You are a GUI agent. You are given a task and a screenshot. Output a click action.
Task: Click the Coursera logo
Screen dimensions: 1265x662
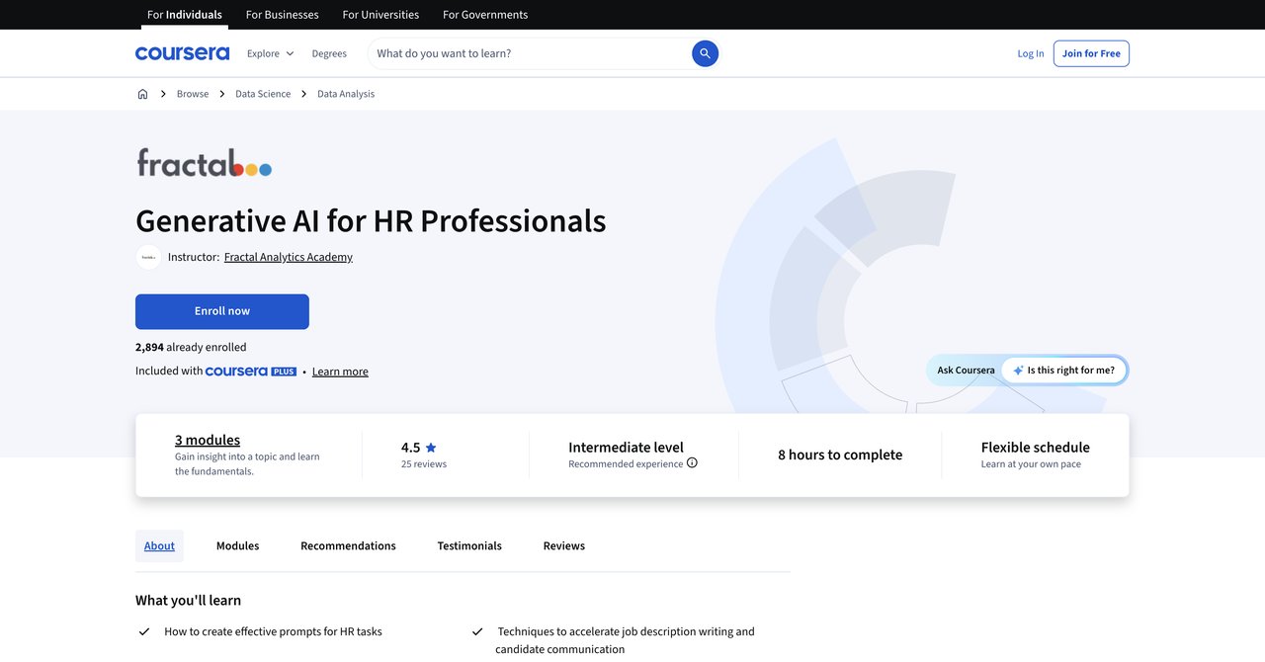point(182,53)
